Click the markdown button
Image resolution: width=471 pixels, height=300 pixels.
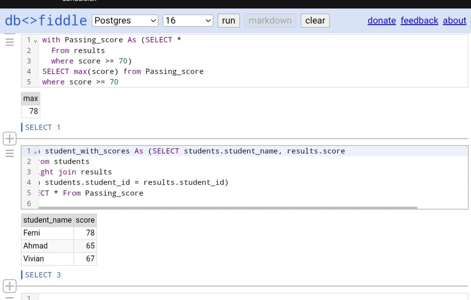(x=270, y=20)
